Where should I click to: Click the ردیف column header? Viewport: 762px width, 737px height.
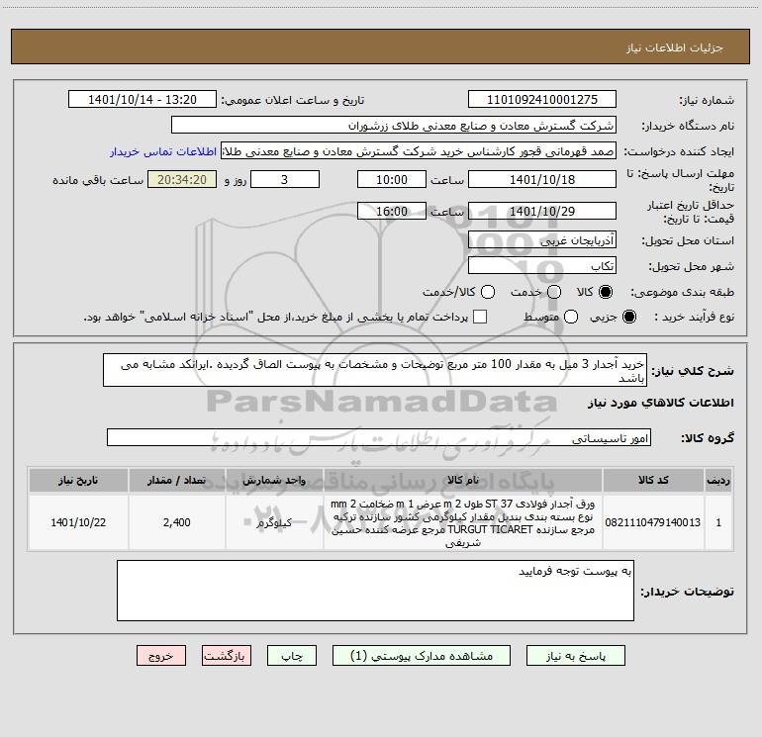click(x=718, y=480)
